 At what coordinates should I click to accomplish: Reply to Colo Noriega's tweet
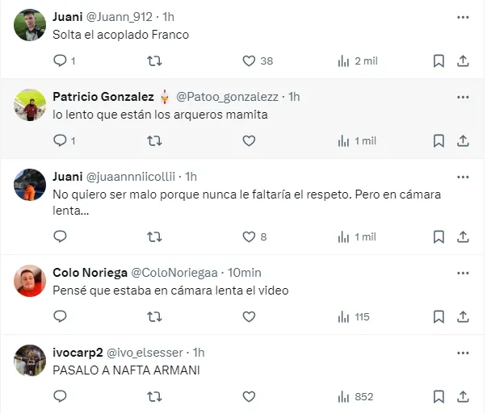tap(60, 316)
